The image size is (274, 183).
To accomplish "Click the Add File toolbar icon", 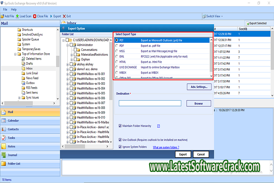I will pyautogui.click(x=2, y=16).
